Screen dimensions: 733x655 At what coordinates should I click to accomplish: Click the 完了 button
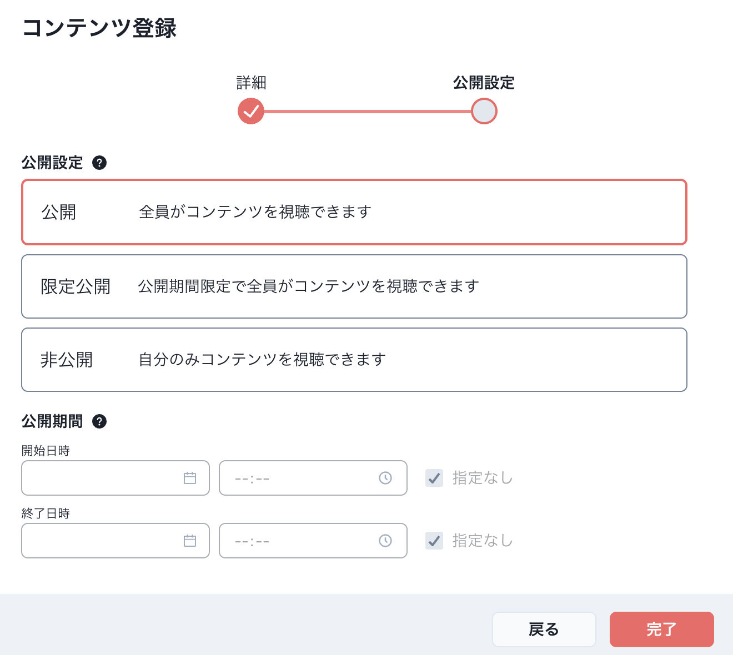(662, 629)
